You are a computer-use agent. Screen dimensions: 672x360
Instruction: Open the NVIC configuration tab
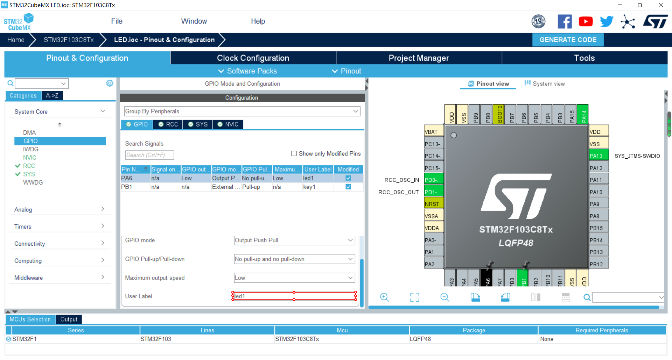click(228, 124)
